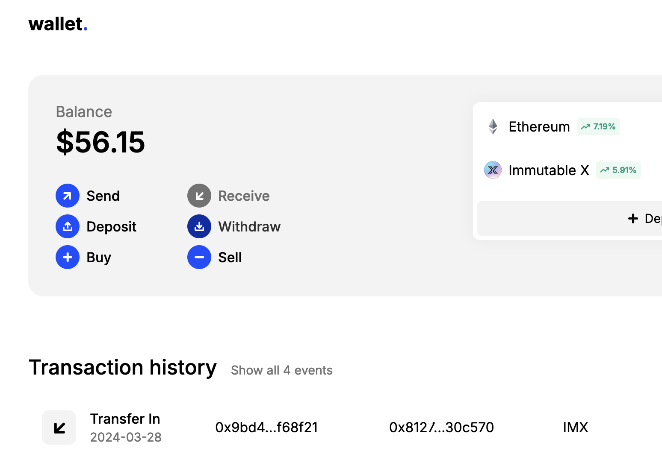Show all 4 transaction events
662x451 pixels.
[x=281, y=370]
